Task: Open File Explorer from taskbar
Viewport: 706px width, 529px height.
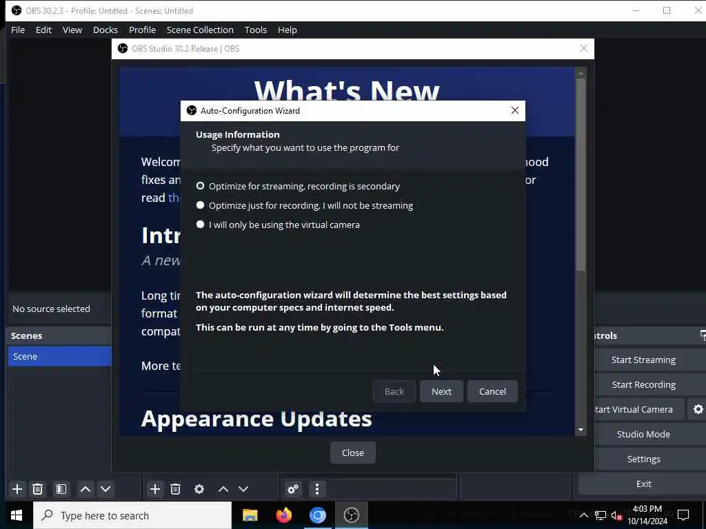Action: point(250,515)
